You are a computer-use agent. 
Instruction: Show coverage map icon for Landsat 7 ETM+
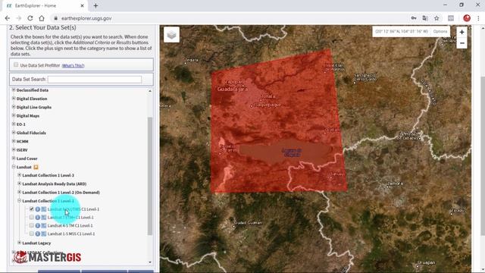(44, 218)
